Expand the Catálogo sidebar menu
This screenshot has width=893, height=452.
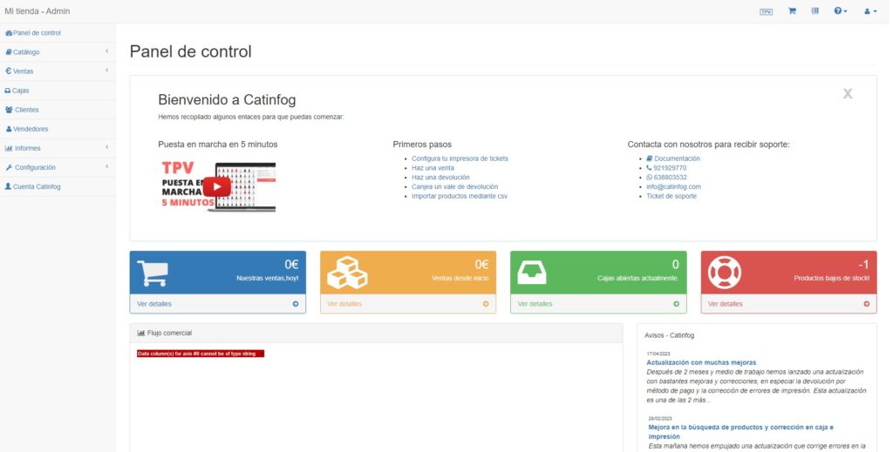click(58, 52)
